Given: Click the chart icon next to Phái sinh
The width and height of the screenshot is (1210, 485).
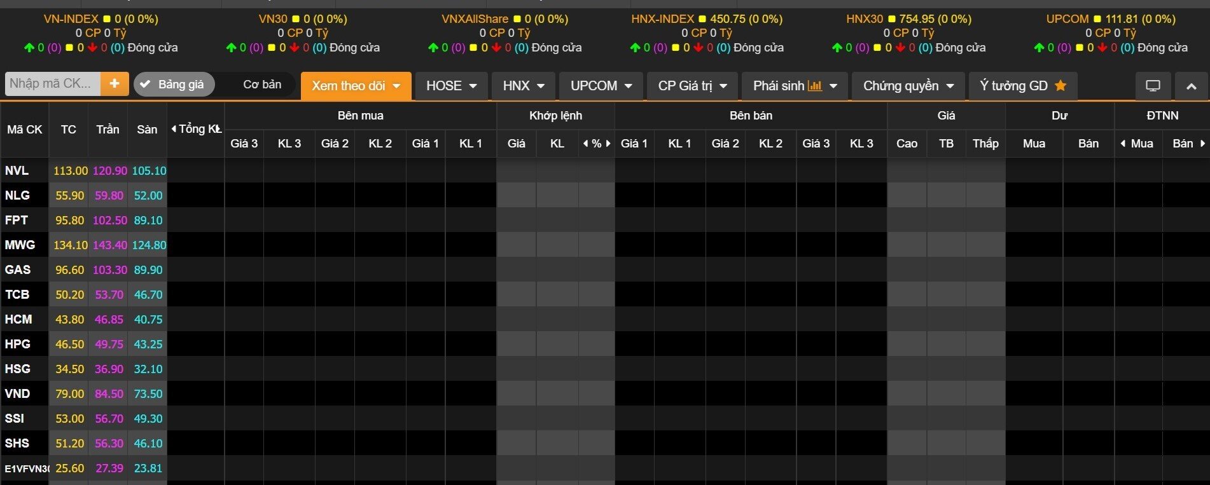Looking at the screenshot, I should [815, 86].
